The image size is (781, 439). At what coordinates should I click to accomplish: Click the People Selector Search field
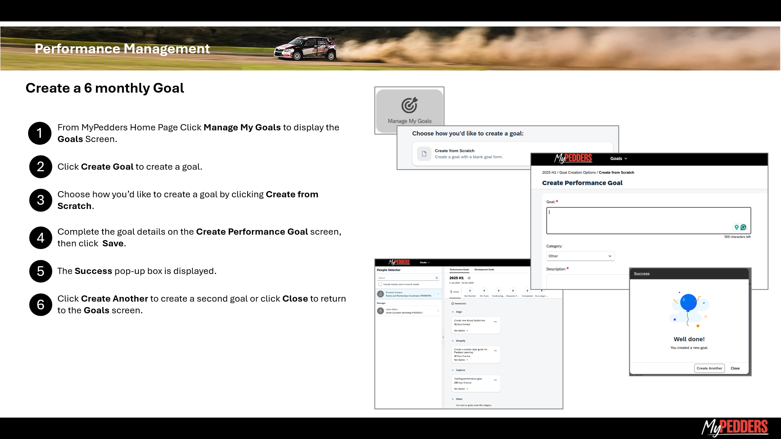pos(408,278)
